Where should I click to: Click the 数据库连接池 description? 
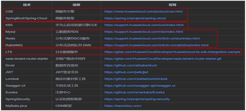(x=67, y=65)
